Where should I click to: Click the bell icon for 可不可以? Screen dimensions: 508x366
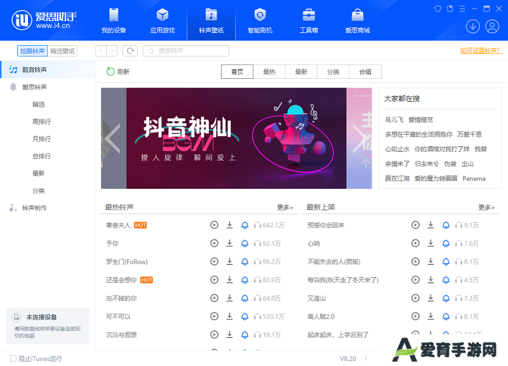(x=245, y=316)
